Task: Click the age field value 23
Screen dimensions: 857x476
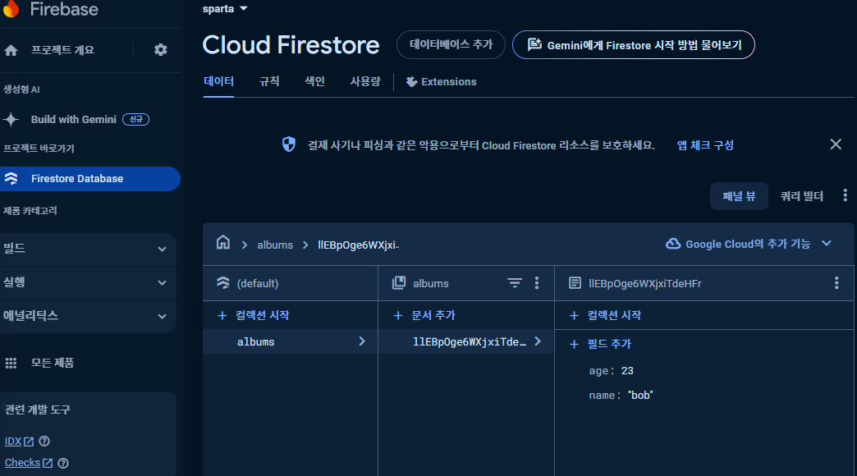Action: [x=627, y=370]
